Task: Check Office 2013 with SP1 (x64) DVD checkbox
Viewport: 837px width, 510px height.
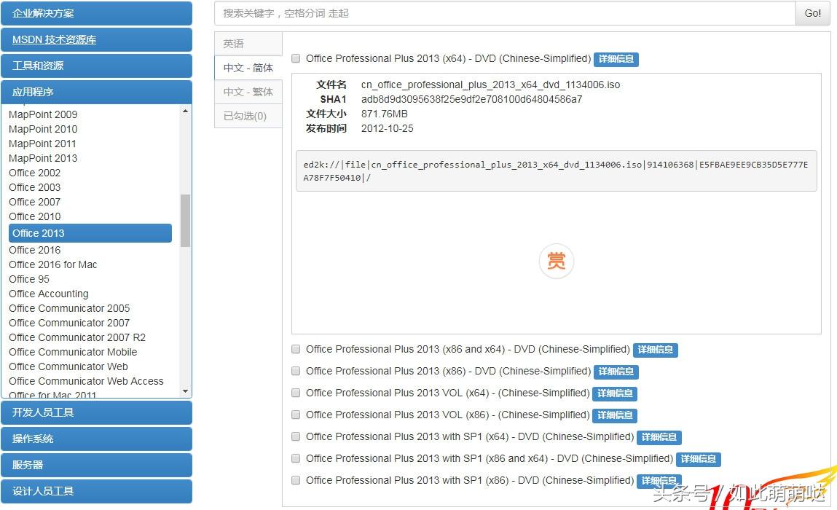Action: coord(296,437)
